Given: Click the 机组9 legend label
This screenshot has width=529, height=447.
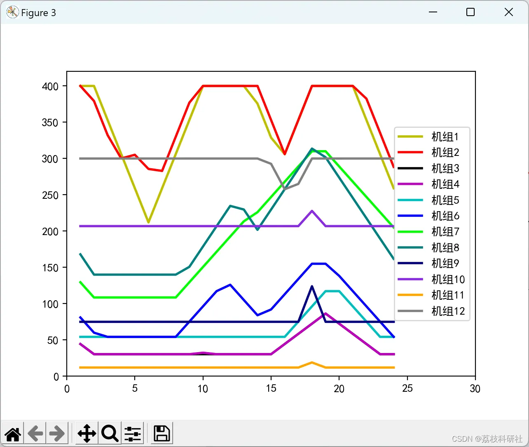Looking at the screenshot, I should click(x=445, y=263).
